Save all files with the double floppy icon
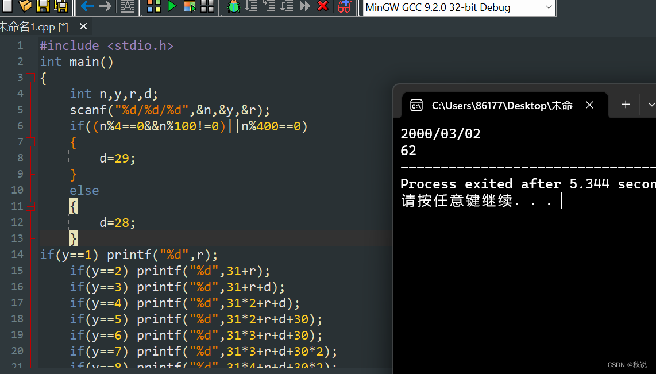Viewport: 656px width, 374px height. [x=61, y=6]
